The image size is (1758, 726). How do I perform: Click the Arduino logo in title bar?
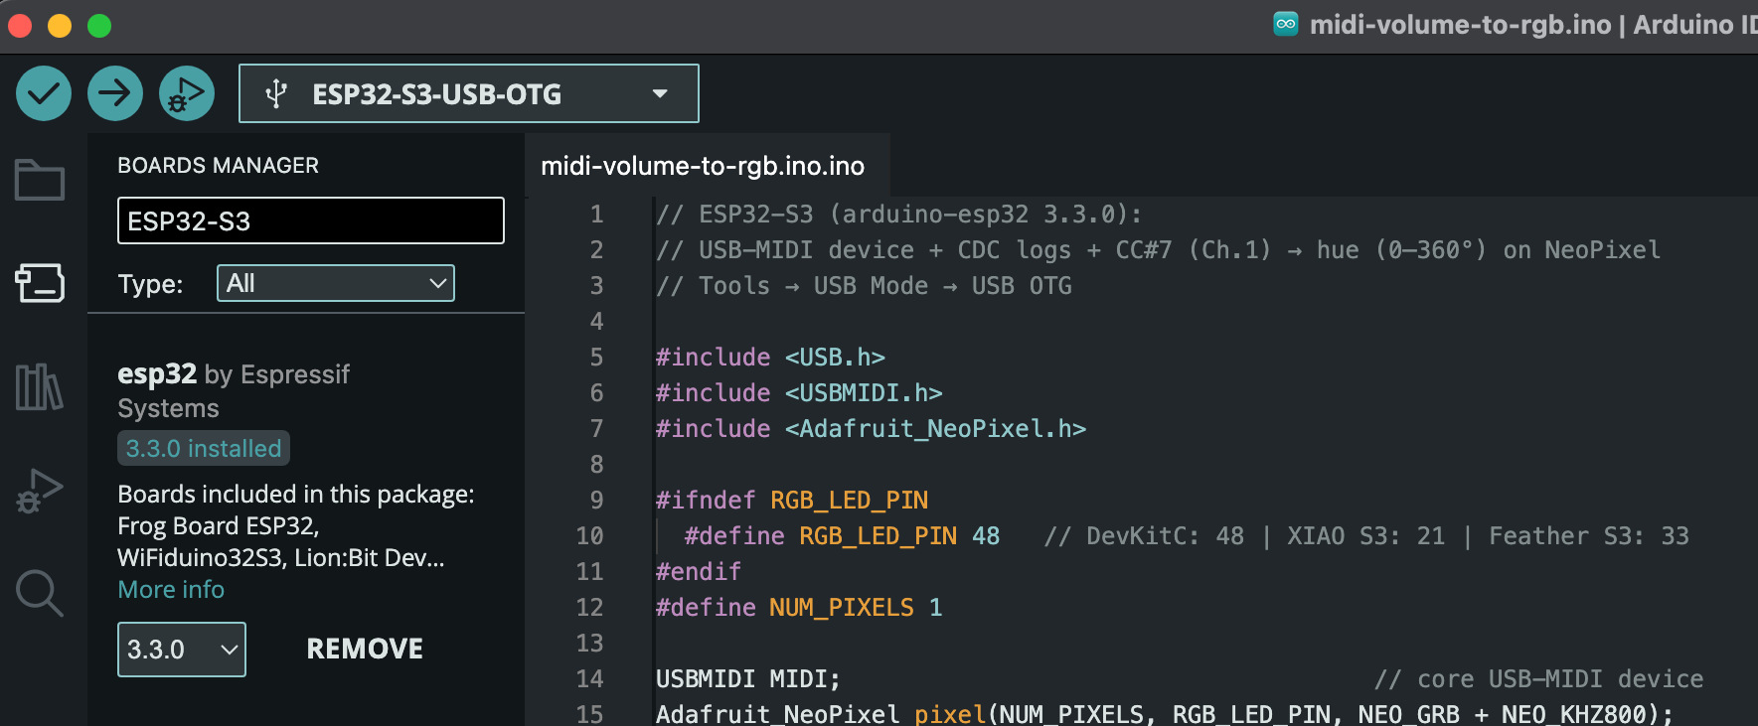1286,24
